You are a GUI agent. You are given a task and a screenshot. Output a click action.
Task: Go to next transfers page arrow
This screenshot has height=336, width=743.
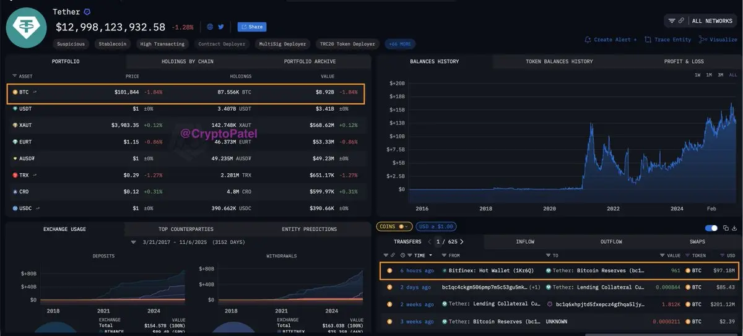462,241
